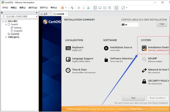
Task: Toggle the console view icon
Action: click(x=116, y=8)
